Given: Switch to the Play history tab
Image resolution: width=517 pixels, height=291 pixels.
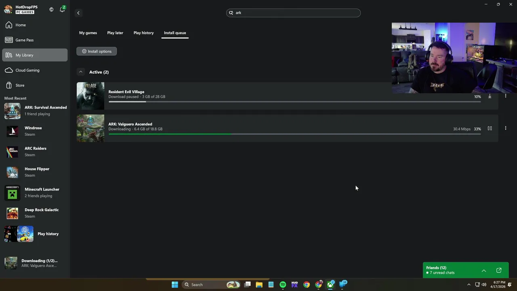Looking at the screenshot, I should (143, 33).
